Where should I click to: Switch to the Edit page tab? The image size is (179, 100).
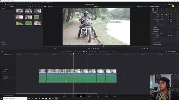pos(81,96)
